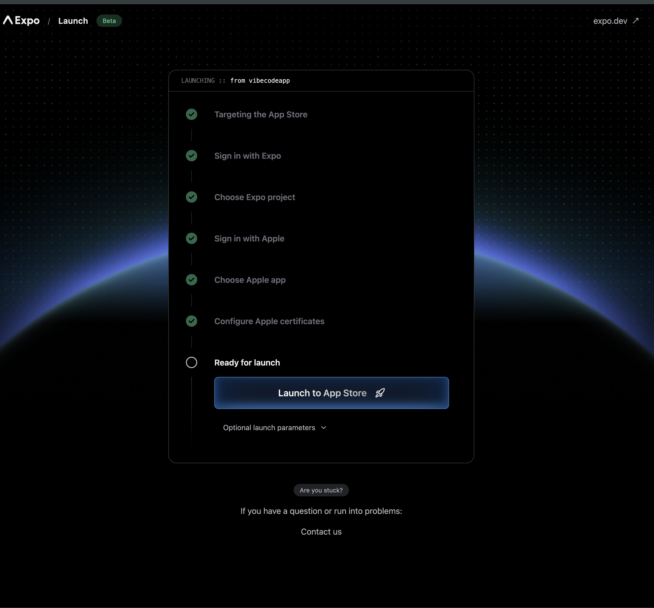Click the green checkmark beside Targeting the App Store
The image size is (654, 608).
(x=192, y=114)
